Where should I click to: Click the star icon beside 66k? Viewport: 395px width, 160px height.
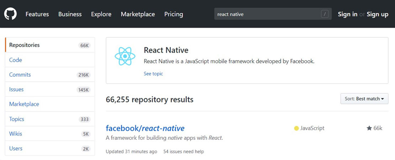(x=369, y=128)
